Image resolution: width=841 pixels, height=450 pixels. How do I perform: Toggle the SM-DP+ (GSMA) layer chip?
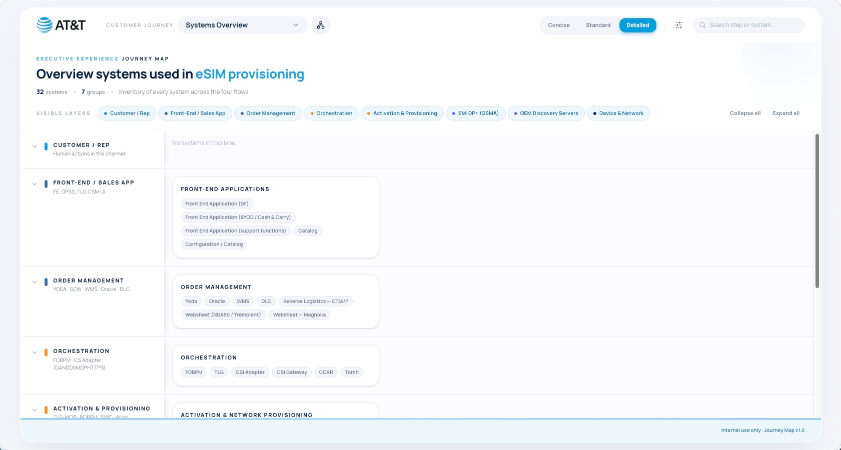point(476,113)
